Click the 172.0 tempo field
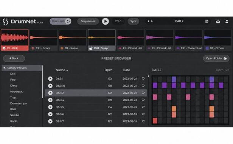 (x=118, y=21)
